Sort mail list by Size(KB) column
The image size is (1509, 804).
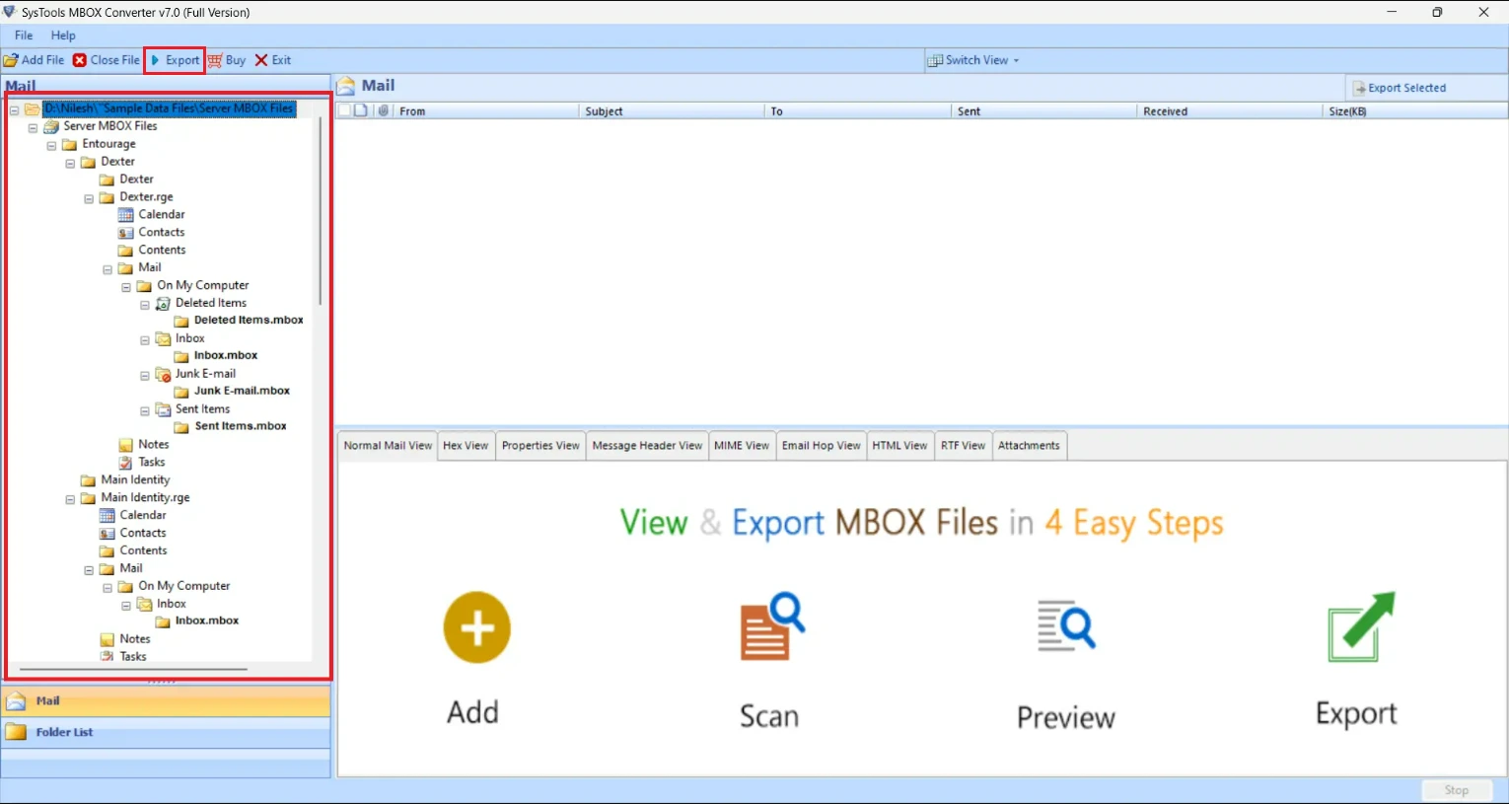tap(1415, 111)
